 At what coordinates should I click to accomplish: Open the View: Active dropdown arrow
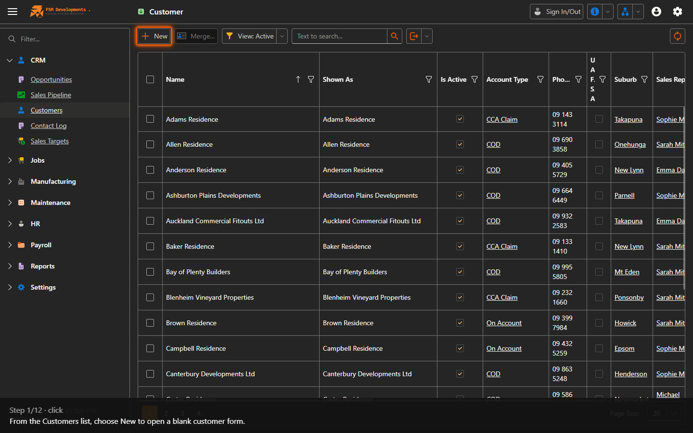coord(282,36)
